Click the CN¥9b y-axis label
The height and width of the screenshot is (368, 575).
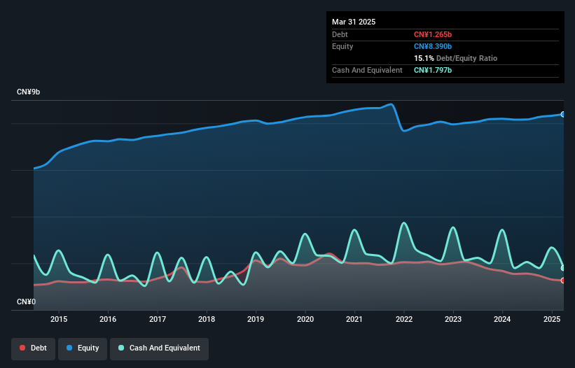pyautogui.click(x=28, y=92)
